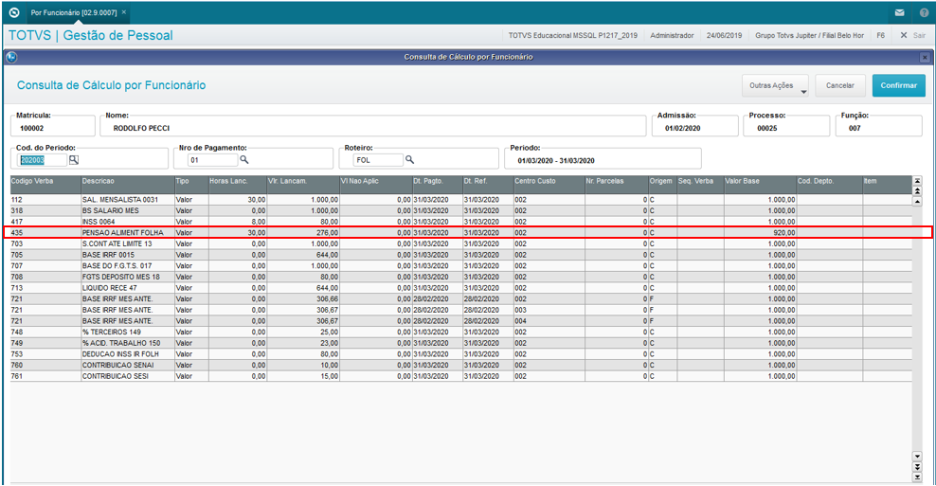Click the Processo field 00025
This screenshot has height=486, width=936.
click(x=786, y=128)
